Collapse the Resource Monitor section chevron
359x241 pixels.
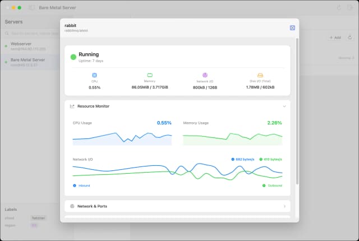tap(284, 106)
